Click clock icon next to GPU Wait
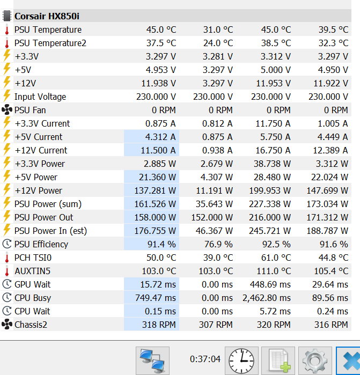 7,284
